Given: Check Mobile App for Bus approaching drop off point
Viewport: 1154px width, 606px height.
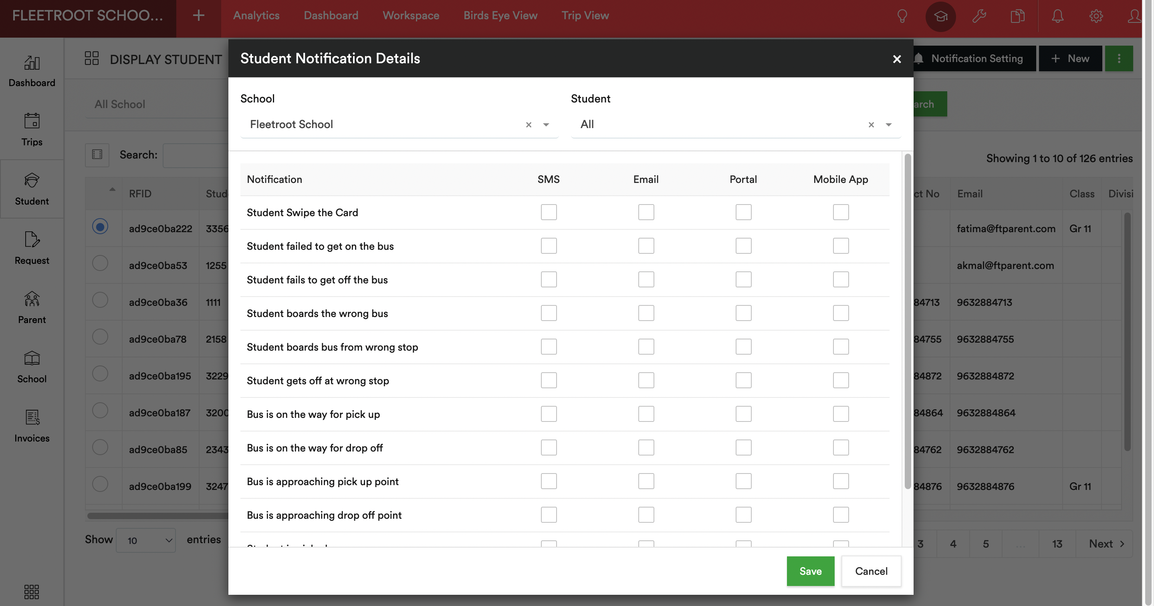Looking at the screenshot, I should 841,515.
